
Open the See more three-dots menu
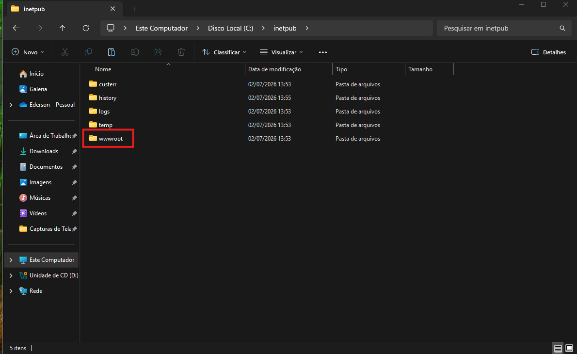(x=323, y=52)
